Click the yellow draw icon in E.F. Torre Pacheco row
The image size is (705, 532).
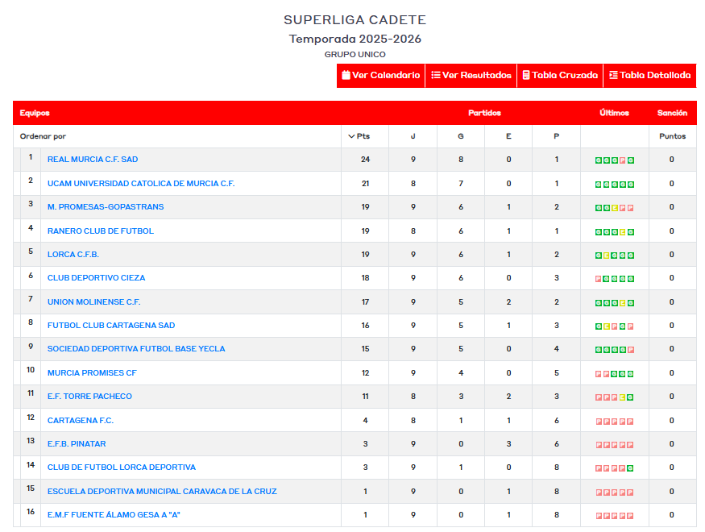[623, 398]
